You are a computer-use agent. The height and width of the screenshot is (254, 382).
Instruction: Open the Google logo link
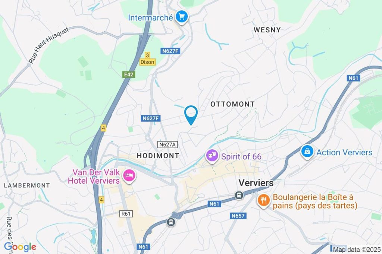click(x=20, y=247)
